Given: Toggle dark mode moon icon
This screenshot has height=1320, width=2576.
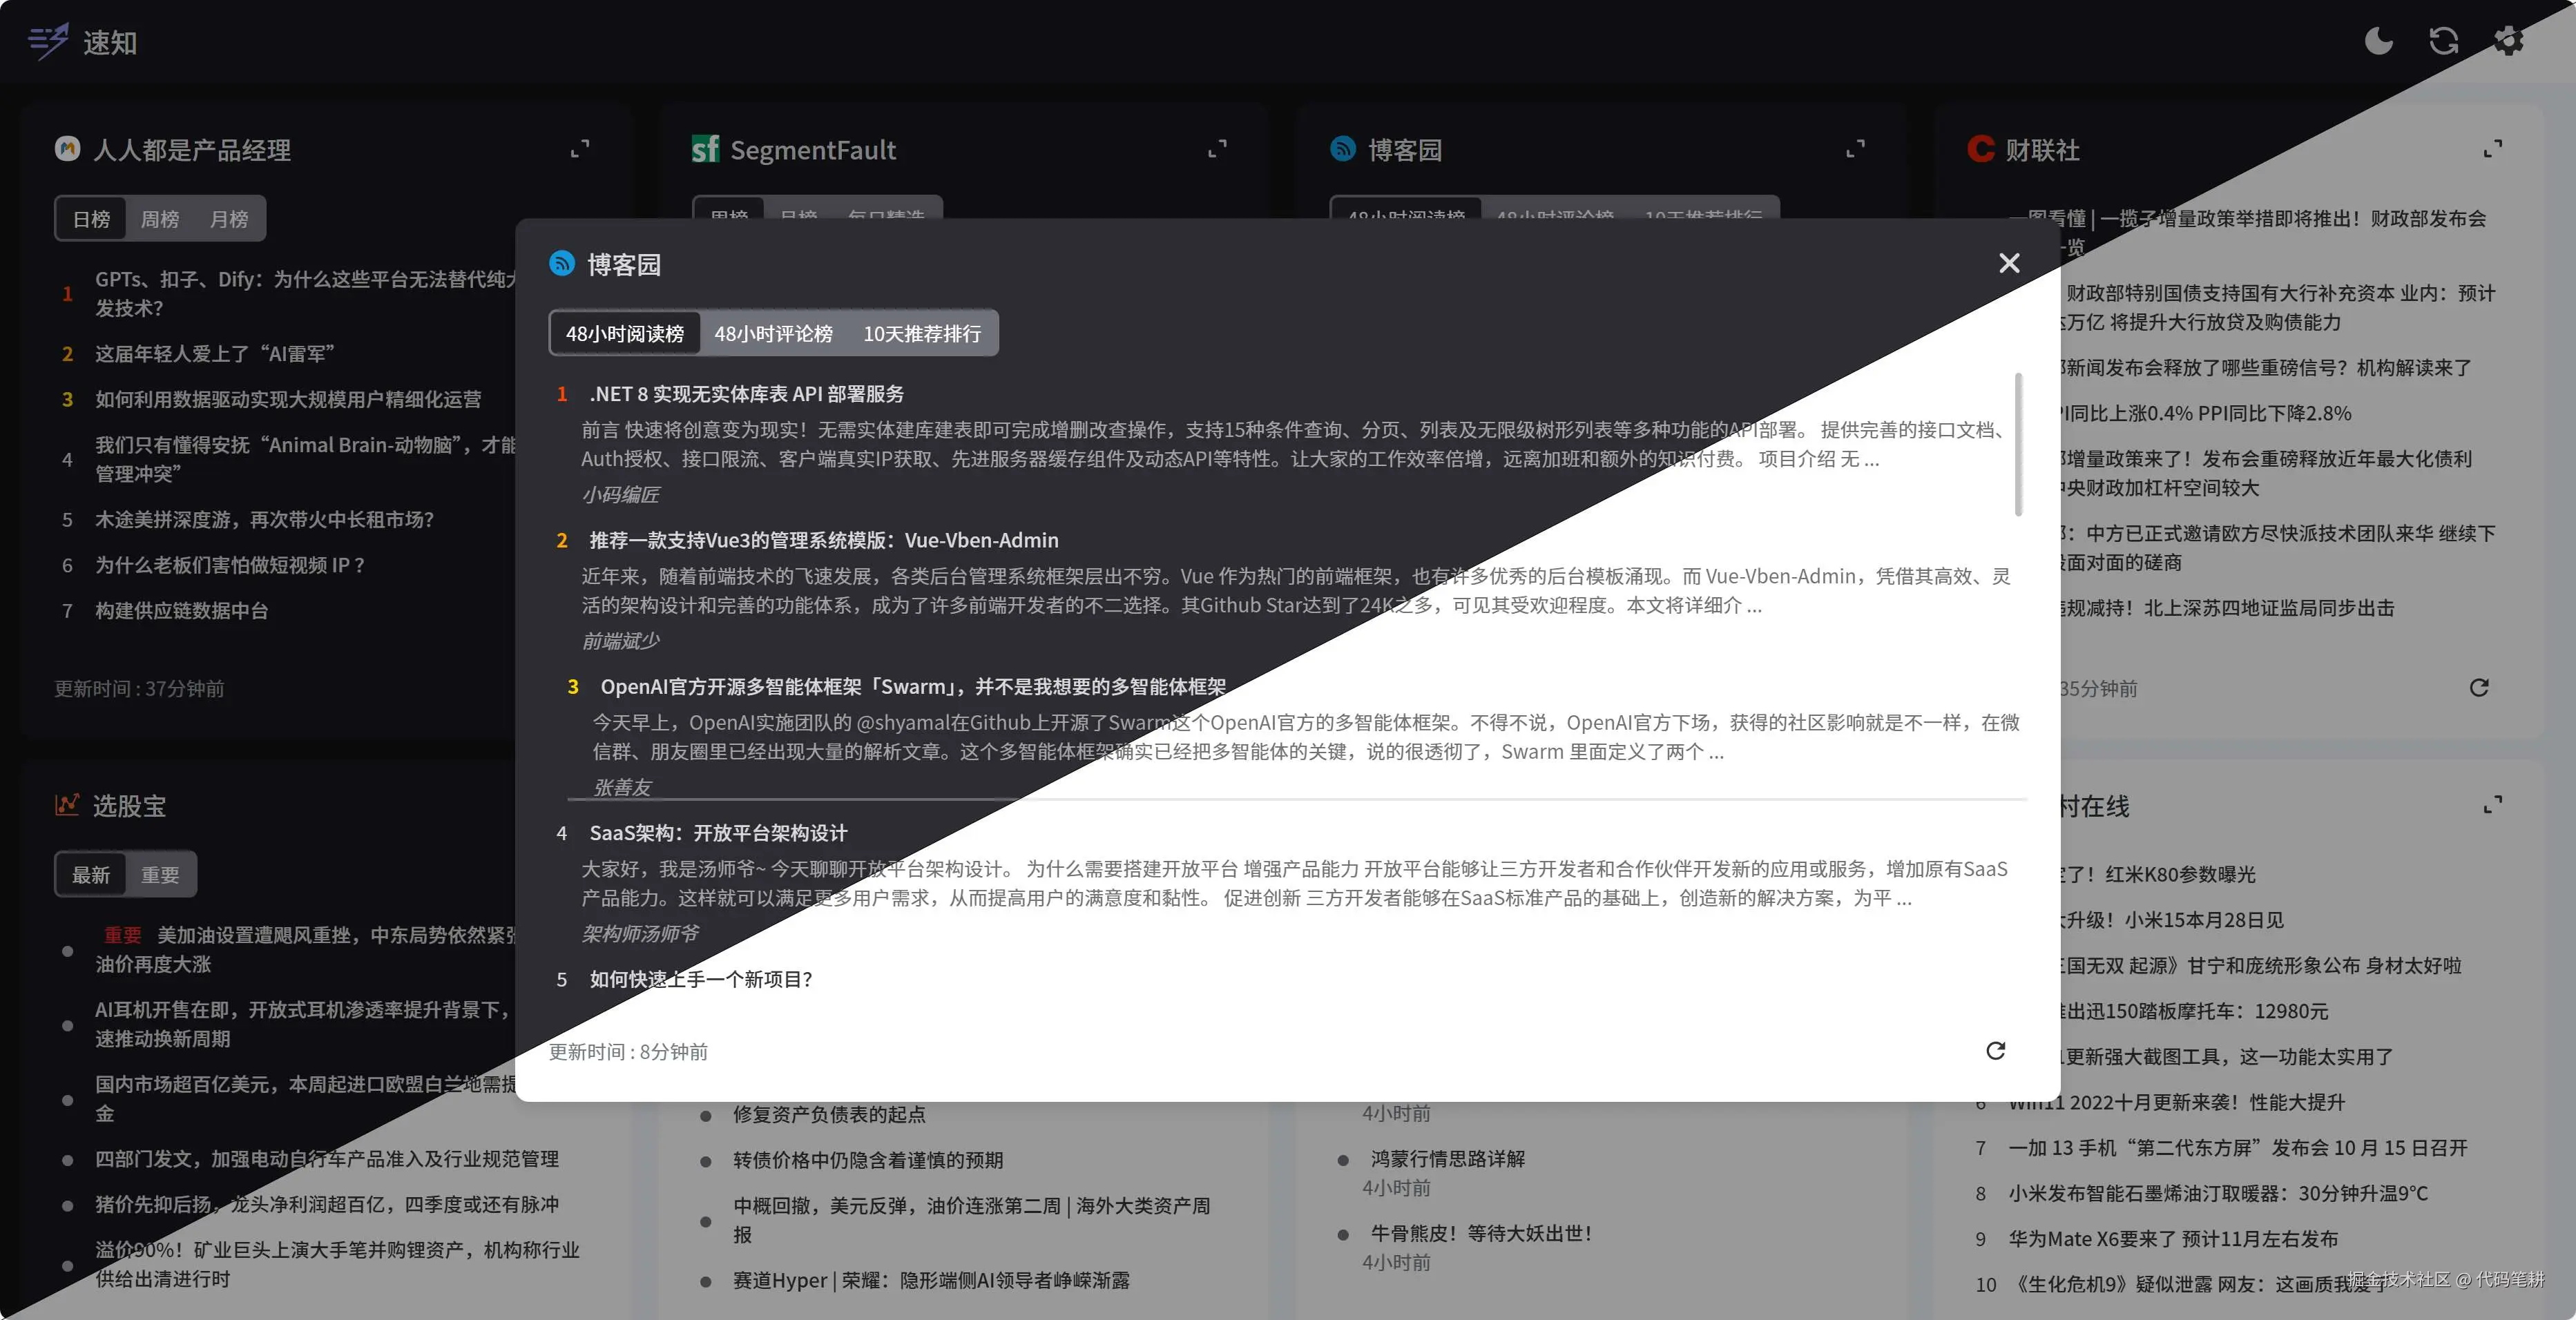Looking at the screenshot, I should 2378,41.
